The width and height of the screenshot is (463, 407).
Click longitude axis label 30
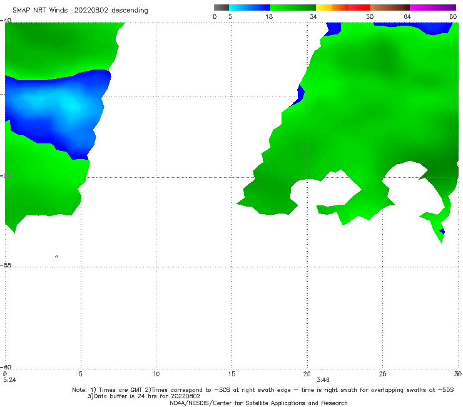click(458, 374)
